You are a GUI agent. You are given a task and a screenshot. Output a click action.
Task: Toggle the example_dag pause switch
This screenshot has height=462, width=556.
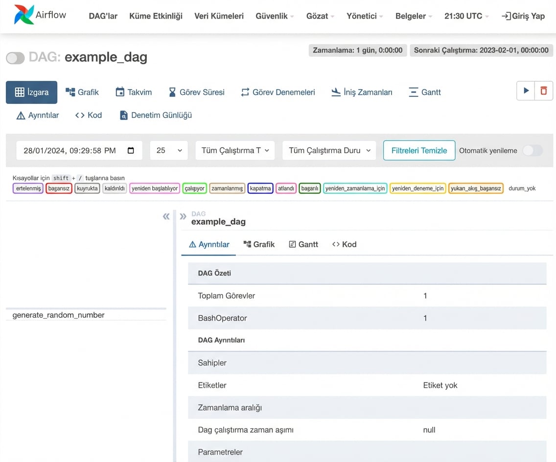point(15,58)
